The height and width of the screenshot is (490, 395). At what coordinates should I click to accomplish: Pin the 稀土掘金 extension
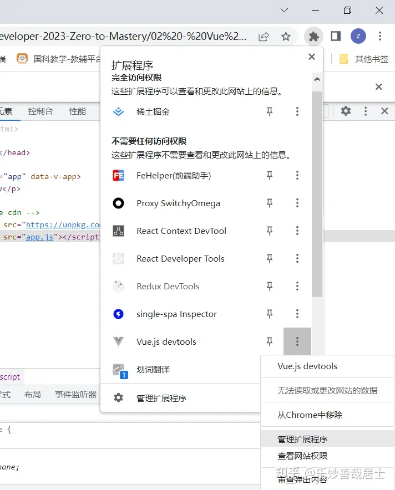pos(269,111)
